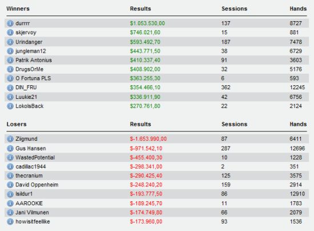Image resolution: width=314 pixels, height=231 pixels.
Task: Open the info icon beside WastedPotential
Action: [x=10, y=157]
